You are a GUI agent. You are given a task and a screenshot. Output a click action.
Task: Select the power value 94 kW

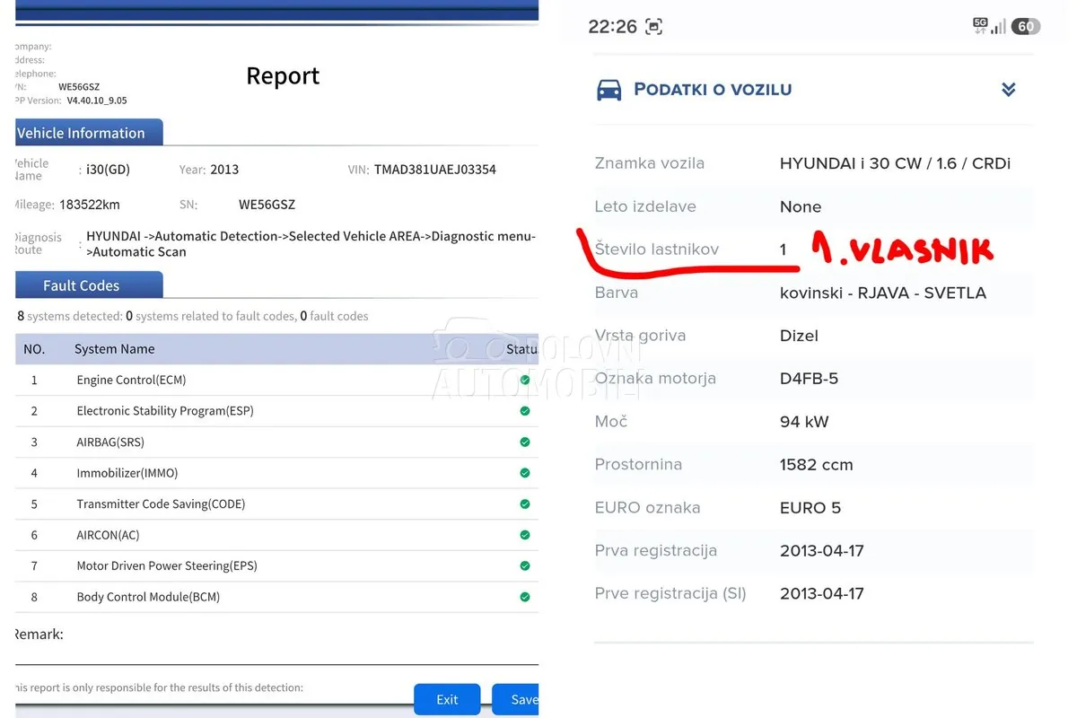[804, 422]
